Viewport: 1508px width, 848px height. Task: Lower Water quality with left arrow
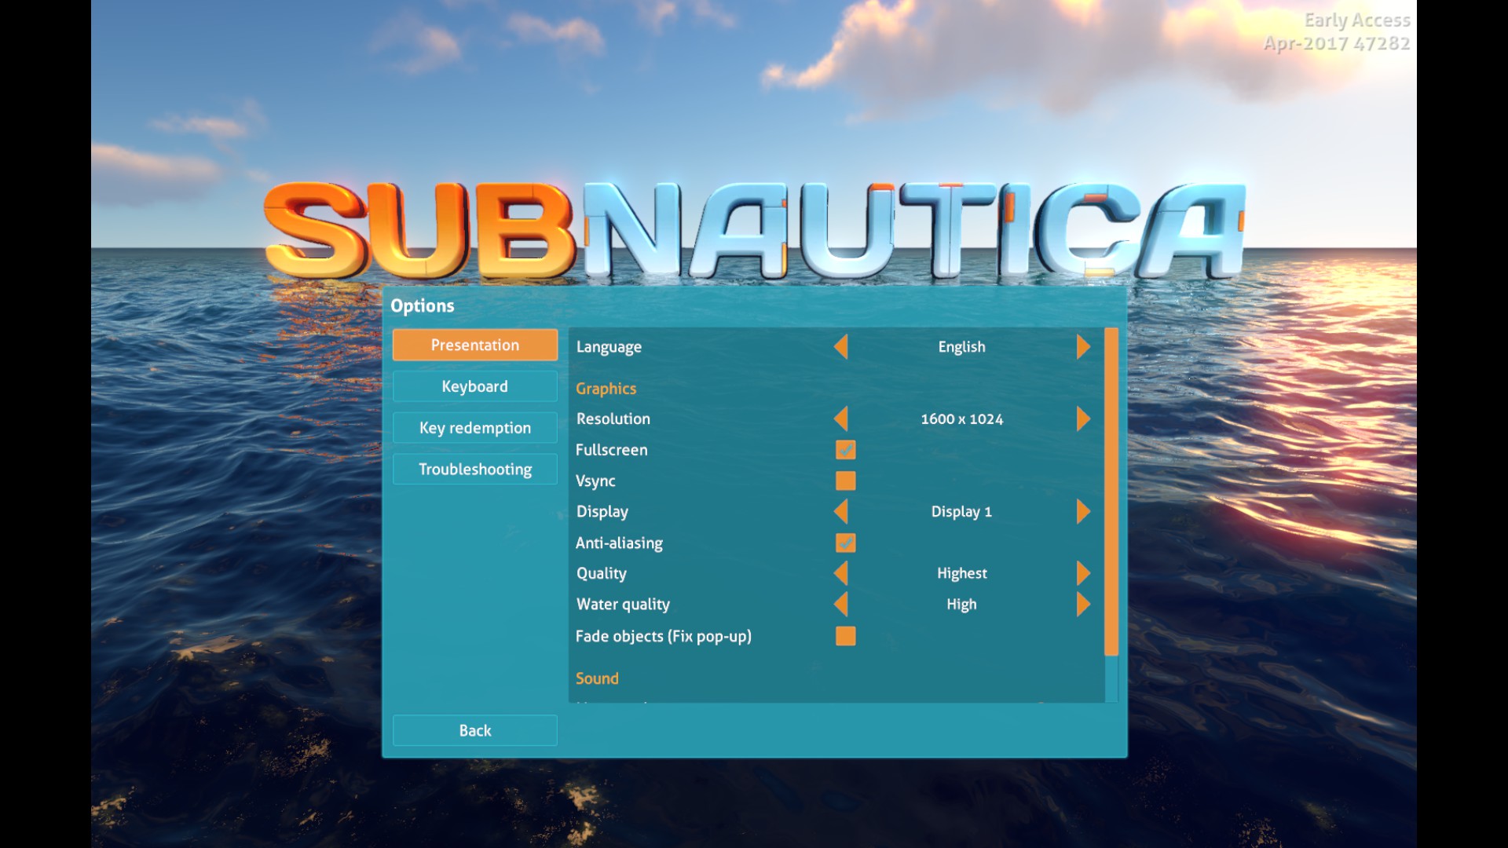840,604
